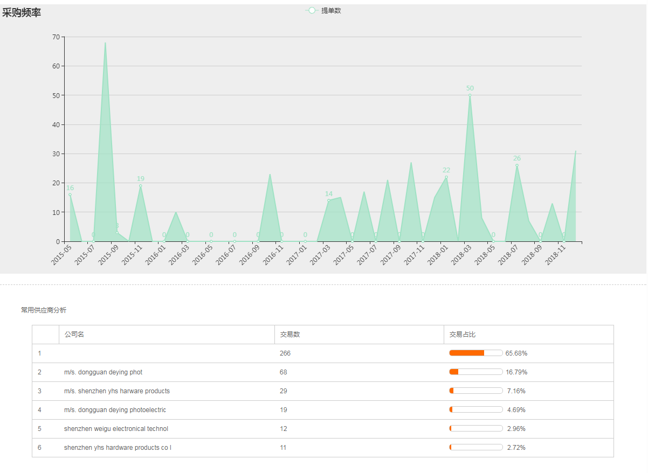Click the 2015-09 x-axis label
Screen dimensions: 648x473
pyautogui.click(x=109, y=254)
